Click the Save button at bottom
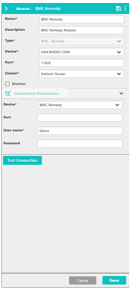132x290 pixels. 114,280
